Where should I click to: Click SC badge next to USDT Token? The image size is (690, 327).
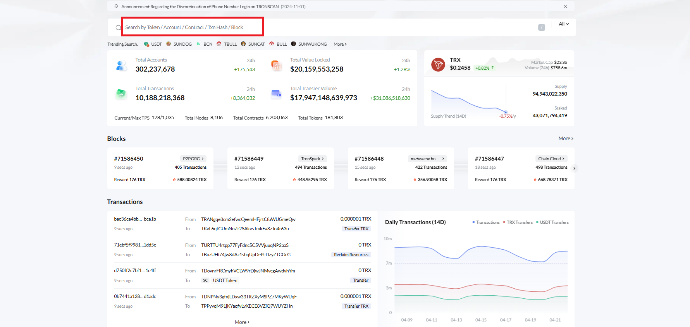click(x=205, y=281)
